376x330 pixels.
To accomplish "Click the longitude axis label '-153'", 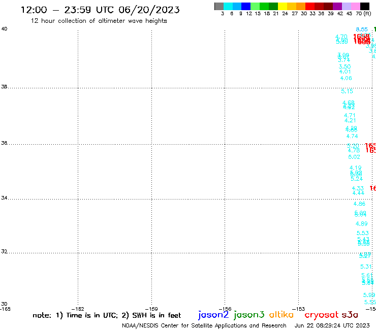I will (x=299, y=309).
